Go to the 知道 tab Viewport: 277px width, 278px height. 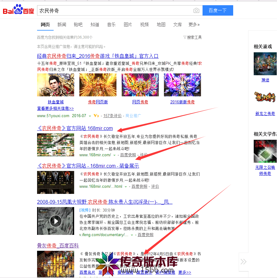(95, 24)
